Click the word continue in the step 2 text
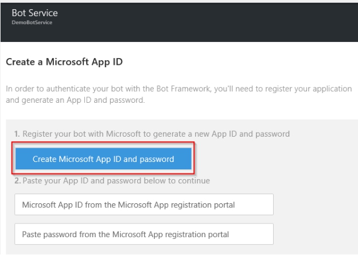The height and width of the screenshot is (255, 358). (194, 181)
